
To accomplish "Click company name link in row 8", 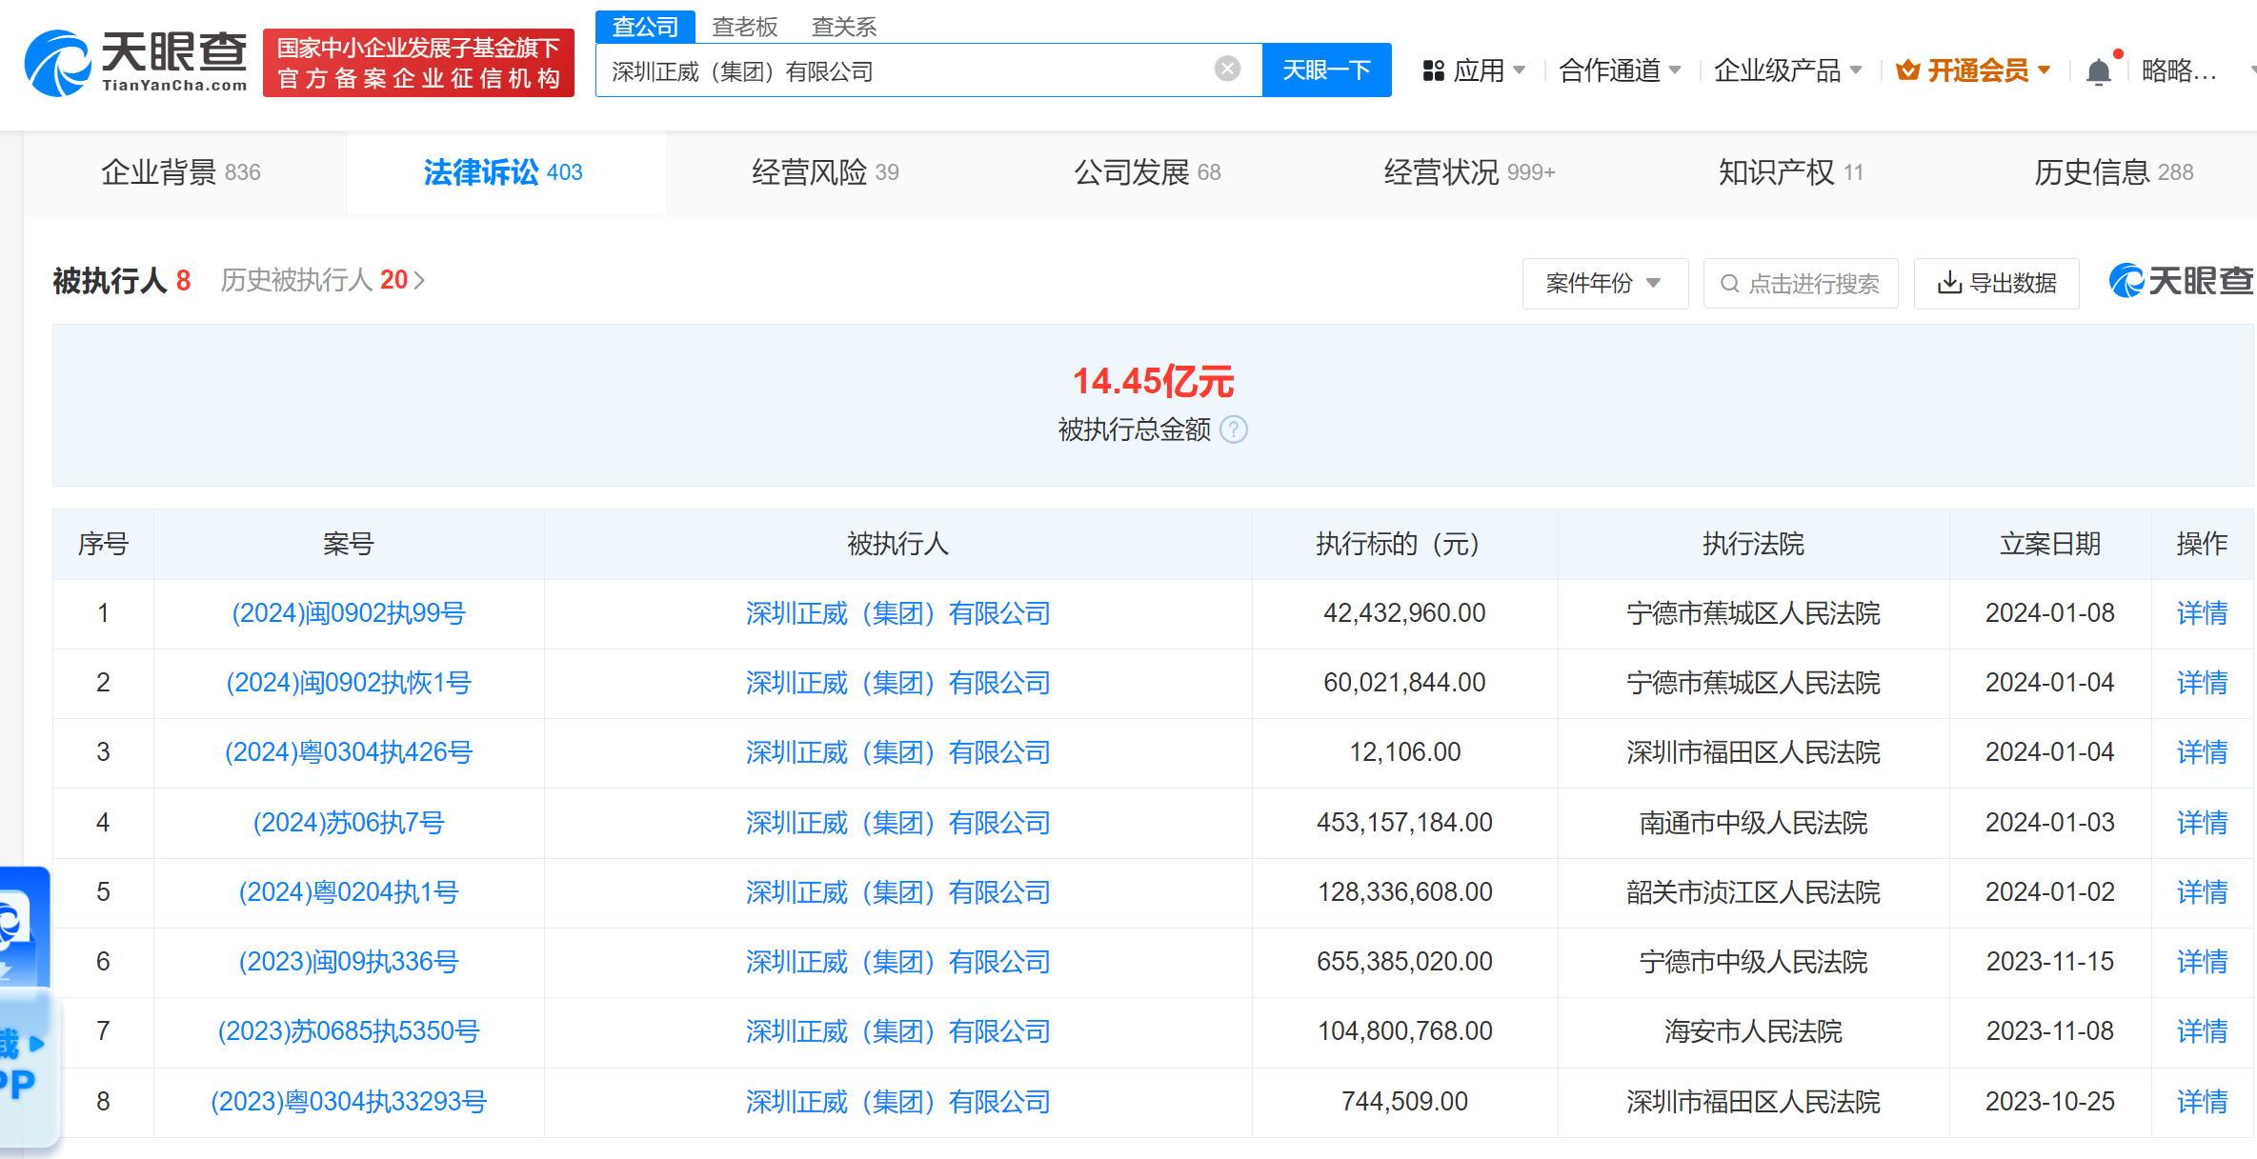I will pyautogui.click(x=897, y=1102).
